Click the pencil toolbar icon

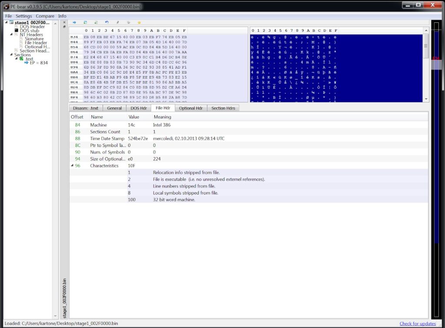click(x=117, y=22)
